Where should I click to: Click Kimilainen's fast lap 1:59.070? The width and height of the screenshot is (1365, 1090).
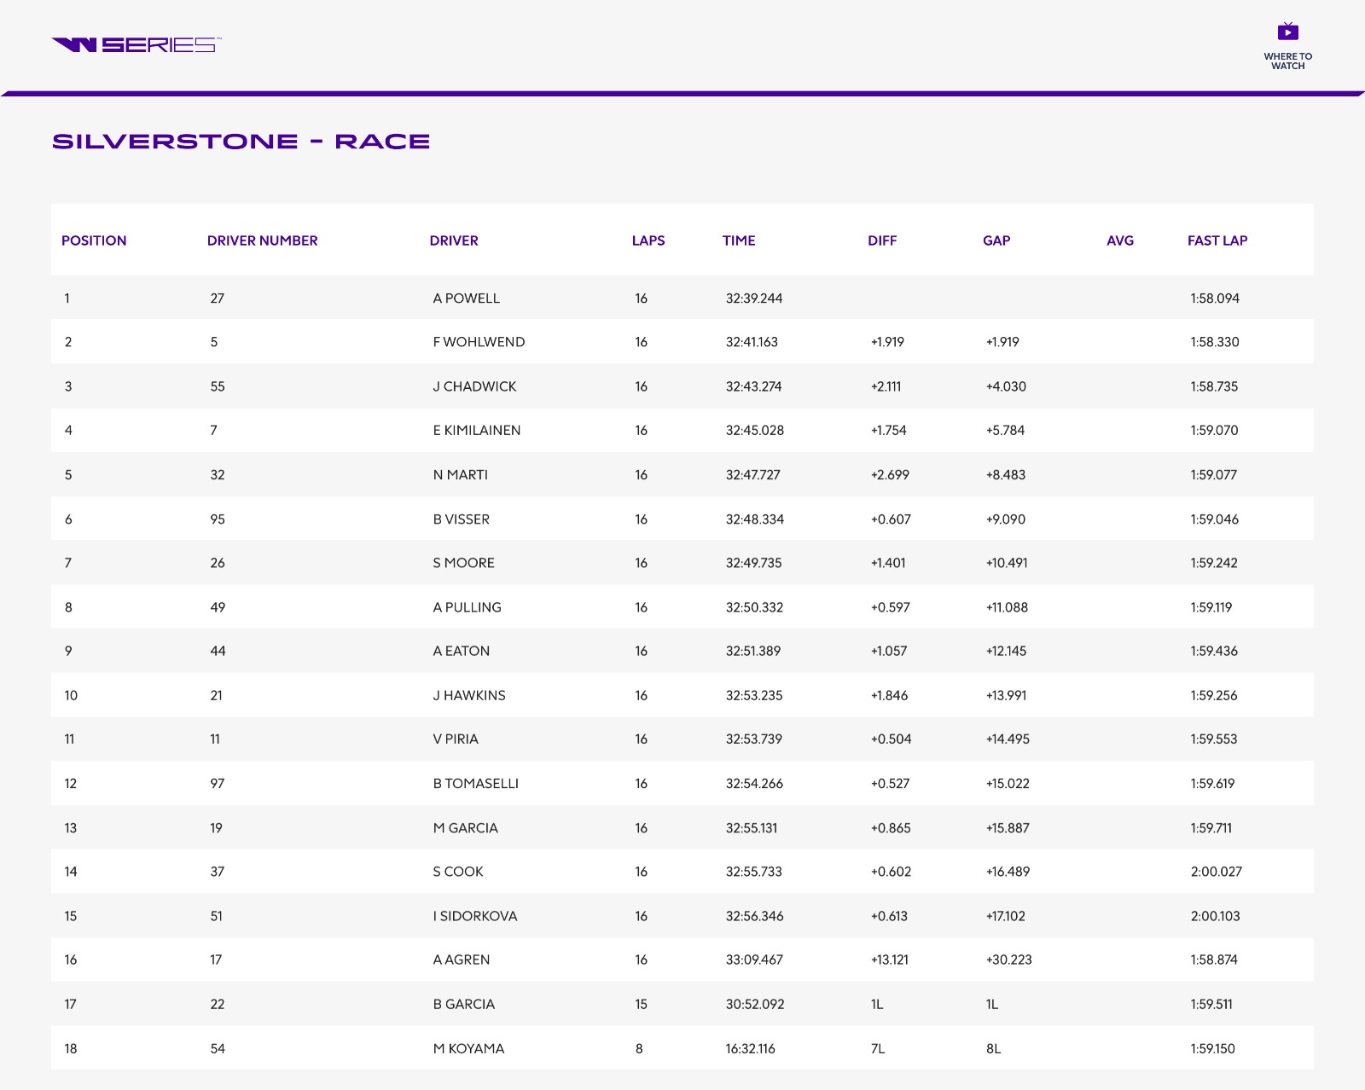[1214, 431]
